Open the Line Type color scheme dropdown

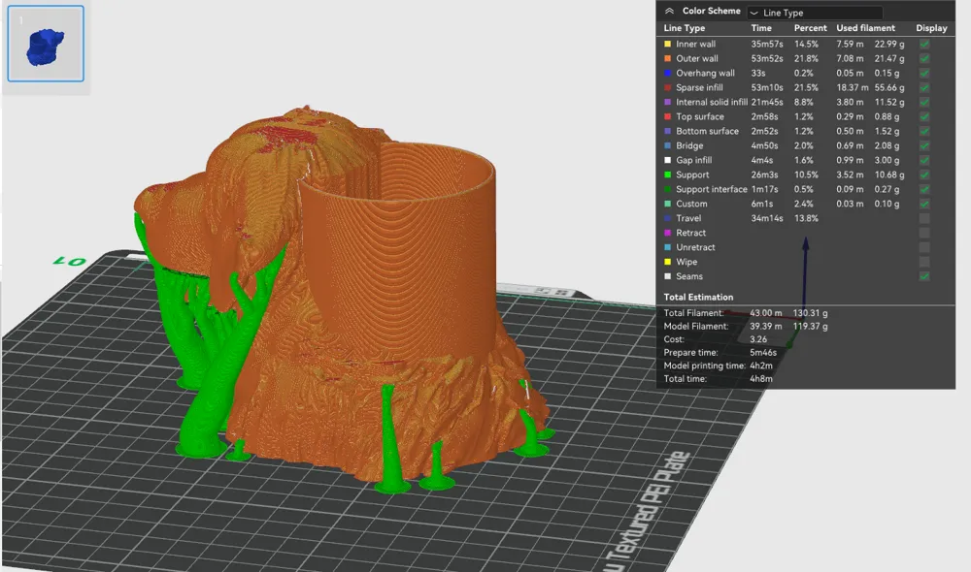tap(815, 13)
